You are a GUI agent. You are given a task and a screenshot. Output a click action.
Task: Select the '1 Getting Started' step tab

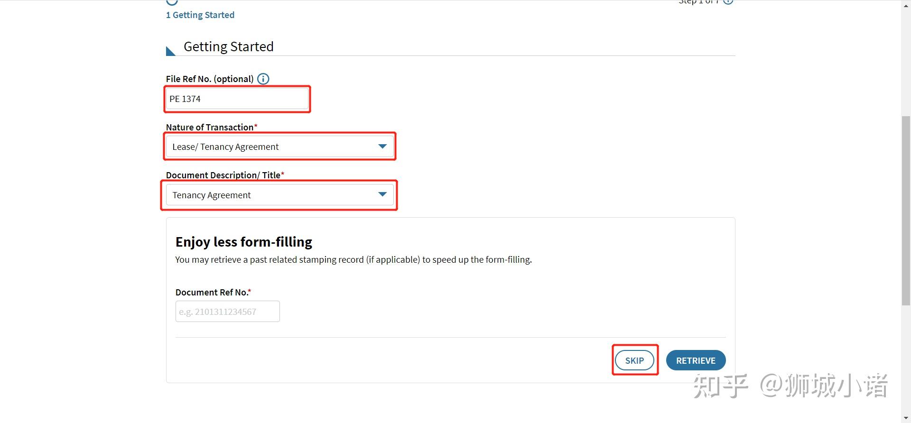(x=200, y=15)
